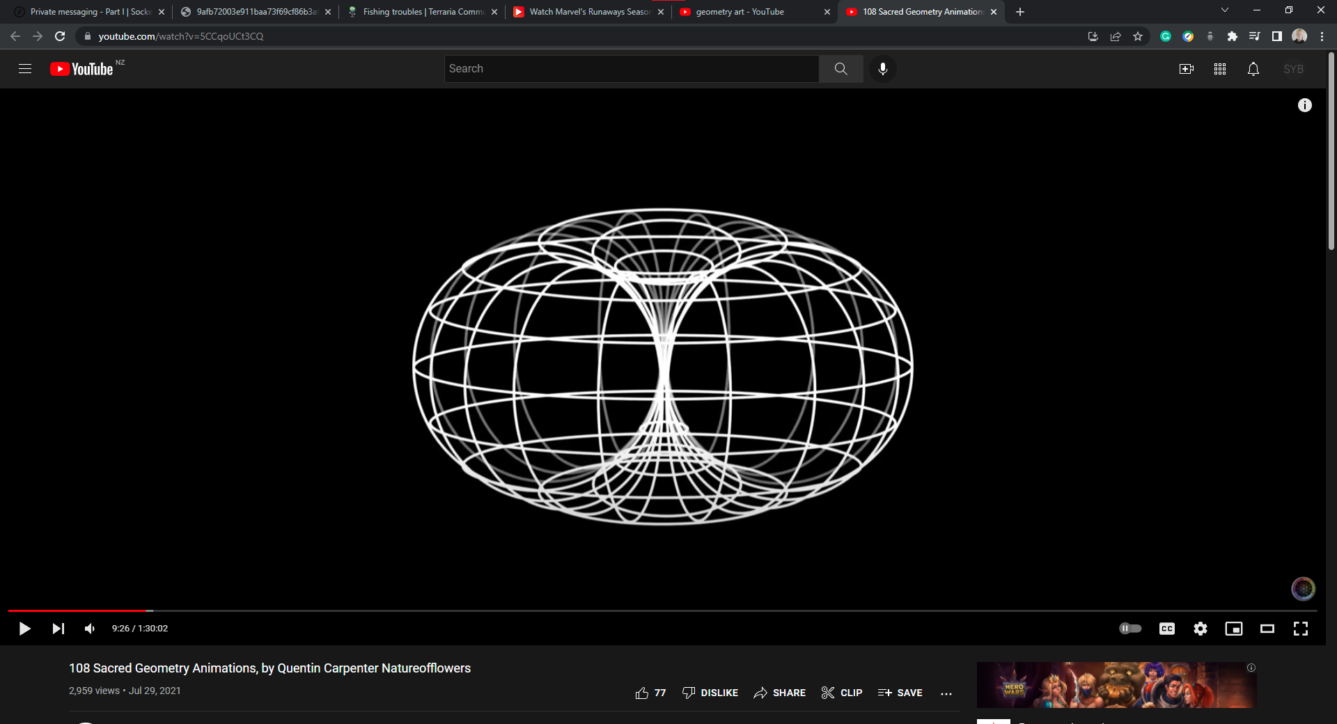Skip to the next video
This screenshot has width=1337, height=724.
coord(58,629)
